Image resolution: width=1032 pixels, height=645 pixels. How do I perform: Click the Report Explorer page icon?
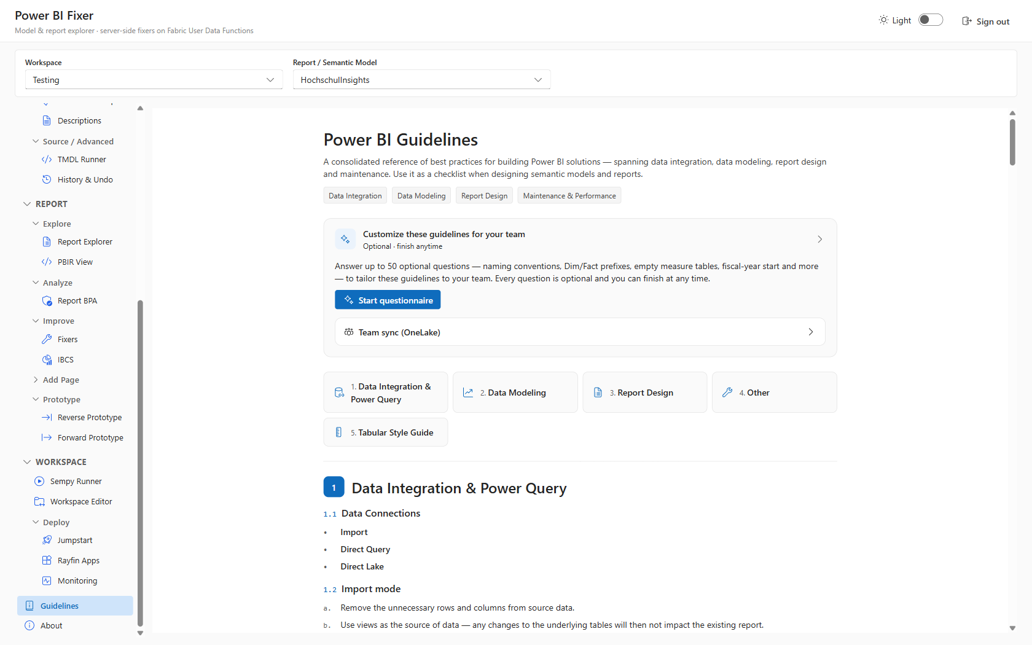47,241
